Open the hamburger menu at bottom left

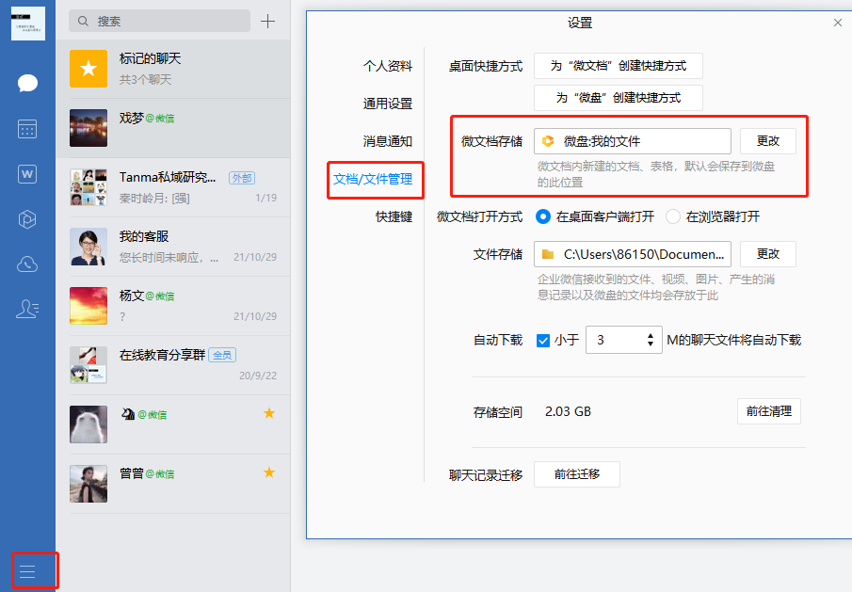tap(27, 571)
